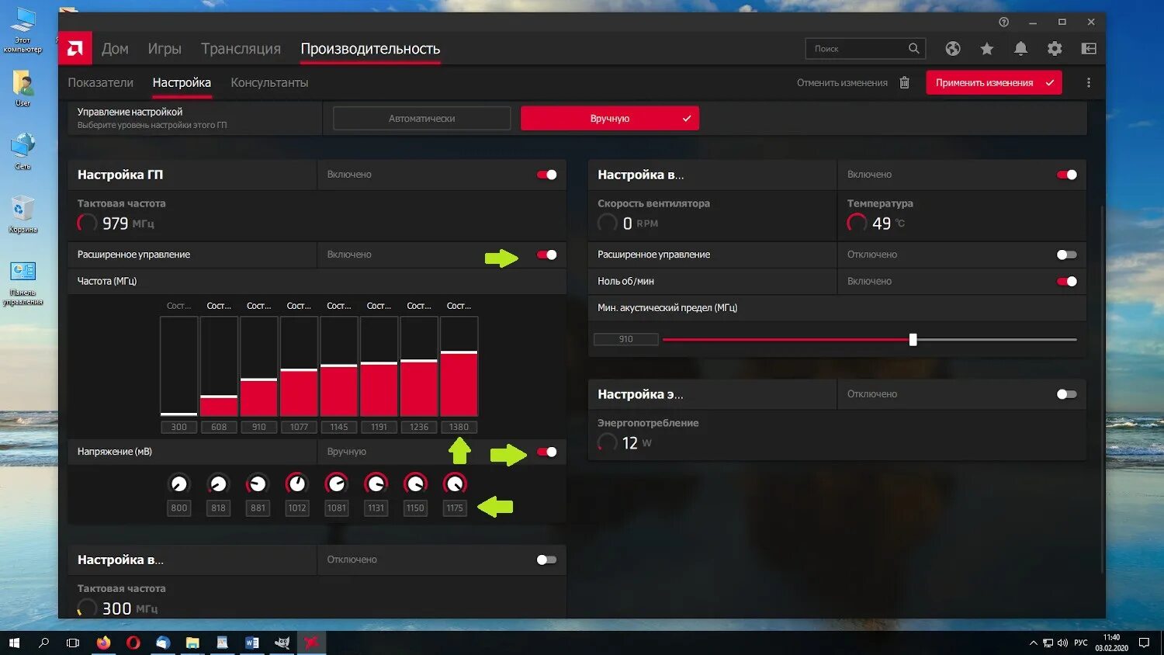
Task: Open Windows Start menu
Action: [x=13, y=643]
